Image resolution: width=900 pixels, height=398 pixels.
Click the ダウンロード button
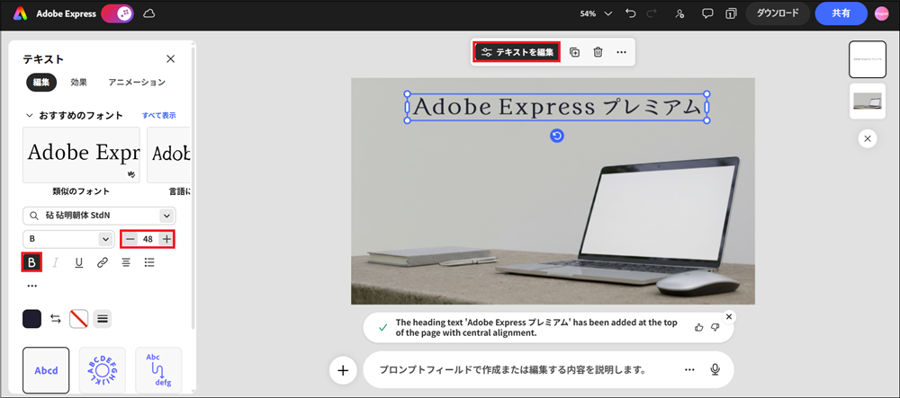click(778, 13)
